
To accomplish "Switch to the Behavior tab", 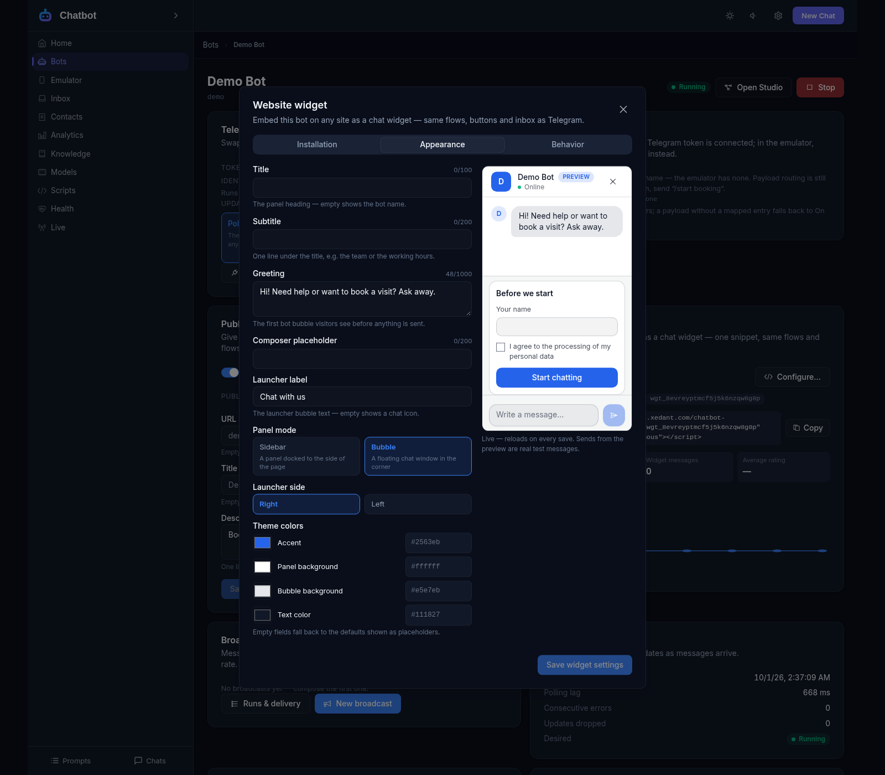I will pyautogui.click(x=568, y=144).
